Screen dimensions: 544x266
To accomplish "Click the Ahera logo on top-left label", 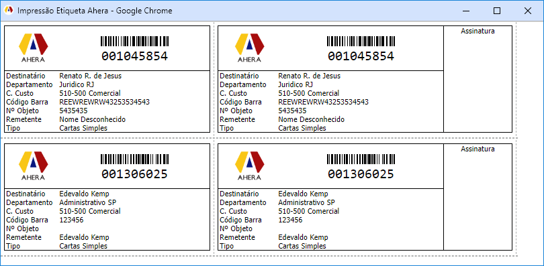I will [34, 48].
